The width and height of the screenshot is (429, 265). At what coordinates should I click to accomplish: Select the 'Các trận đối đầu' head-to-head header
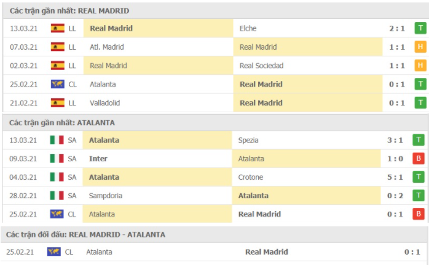(85, 235)
